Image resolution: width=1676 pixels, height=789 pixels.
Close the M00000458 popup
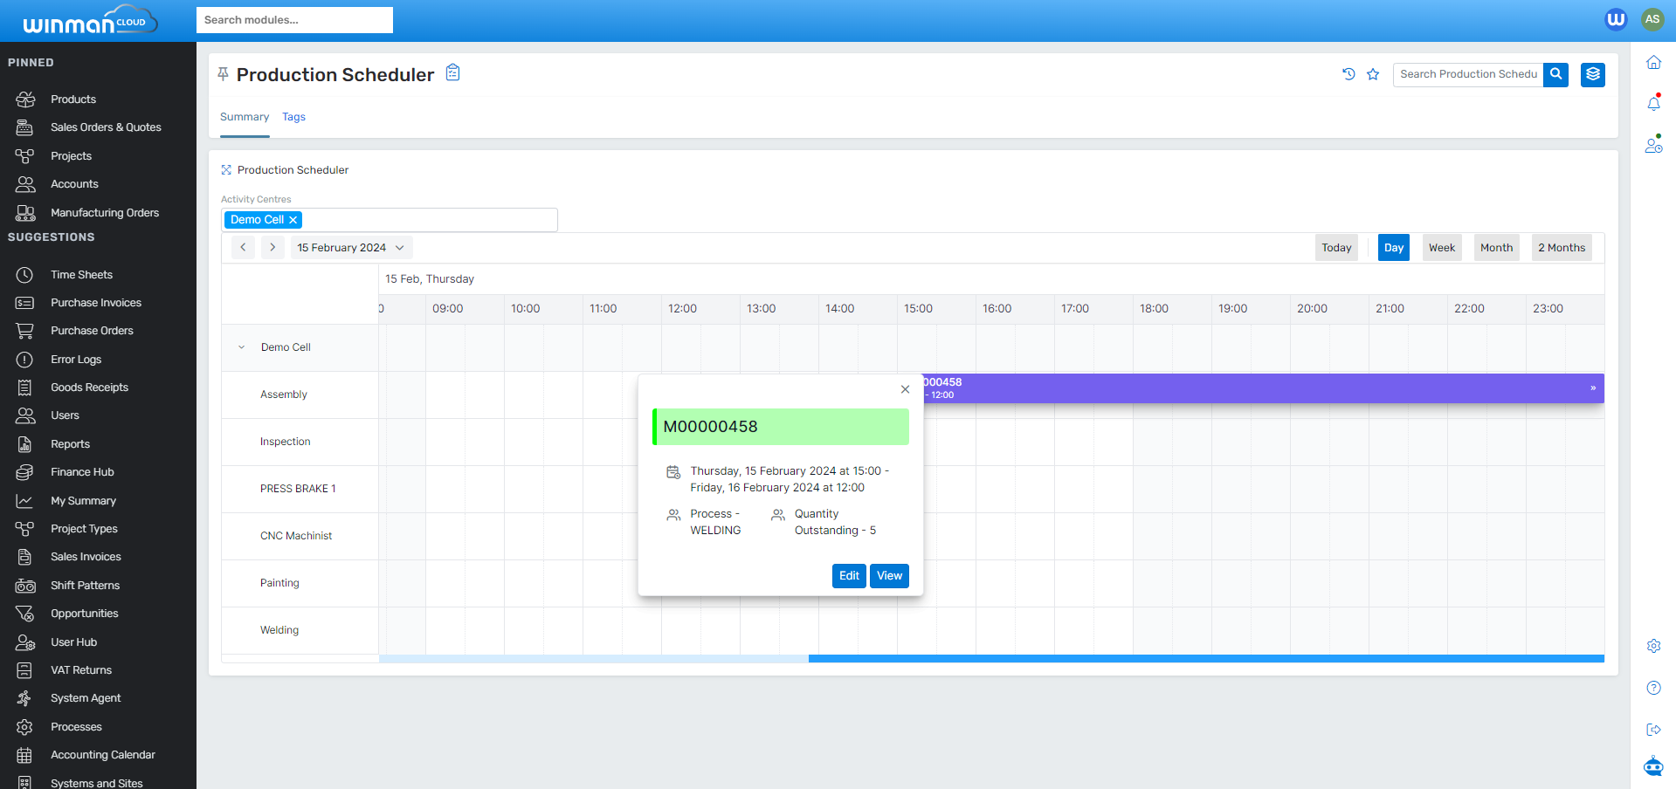tap(905, 389)
